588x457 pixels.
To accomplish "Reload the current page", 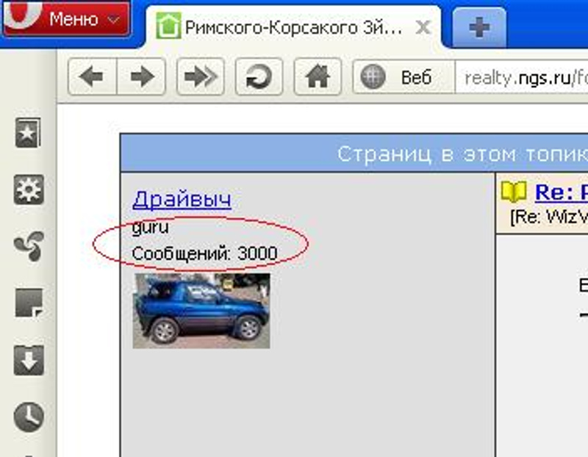I will (259, 77).
